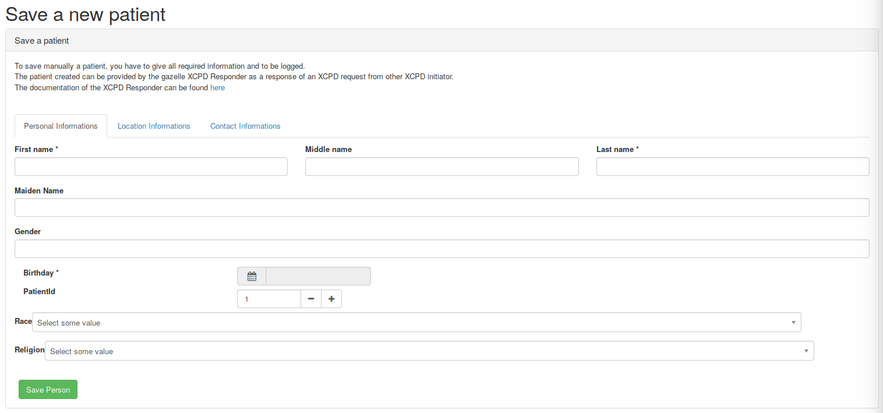This screenshot has height=413, width=883.
Task: Switch to the Contact Informations tab
Action: point(245,126)
